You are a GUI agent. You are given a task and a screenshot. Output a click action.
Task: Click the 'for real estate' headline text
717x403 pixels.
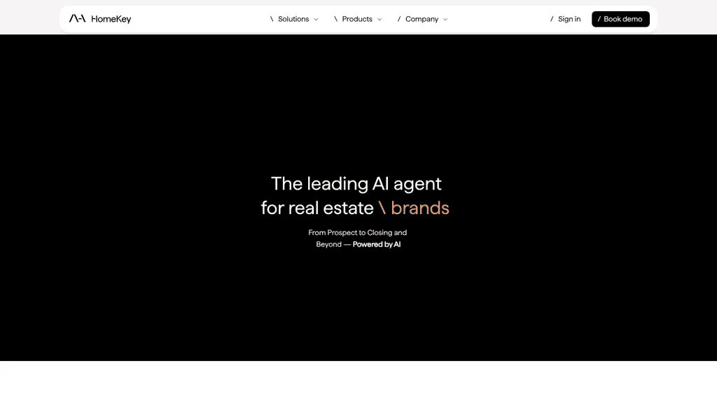pos(317,208)
